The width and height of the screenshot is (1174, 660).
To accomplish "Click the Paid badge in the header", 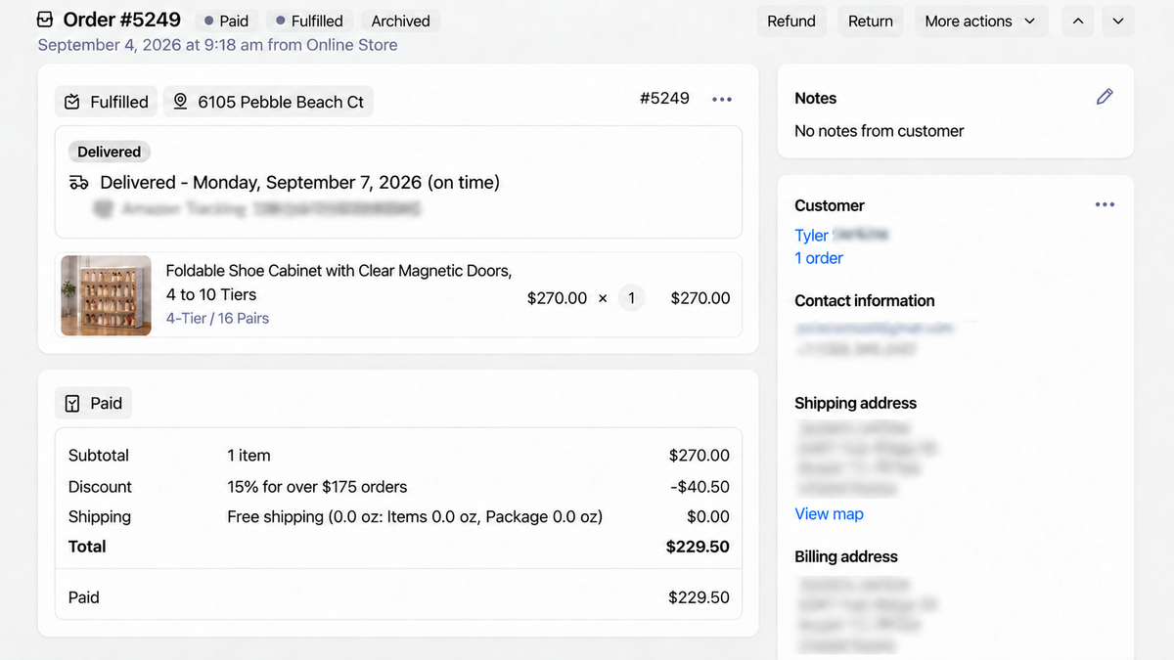I will tap(225, 22).
